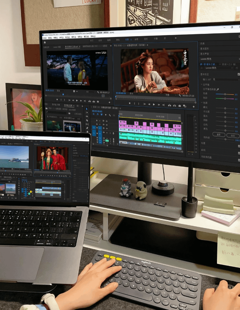
Task: Step forward one frame in Program monitor
Action: click(159, 105)
